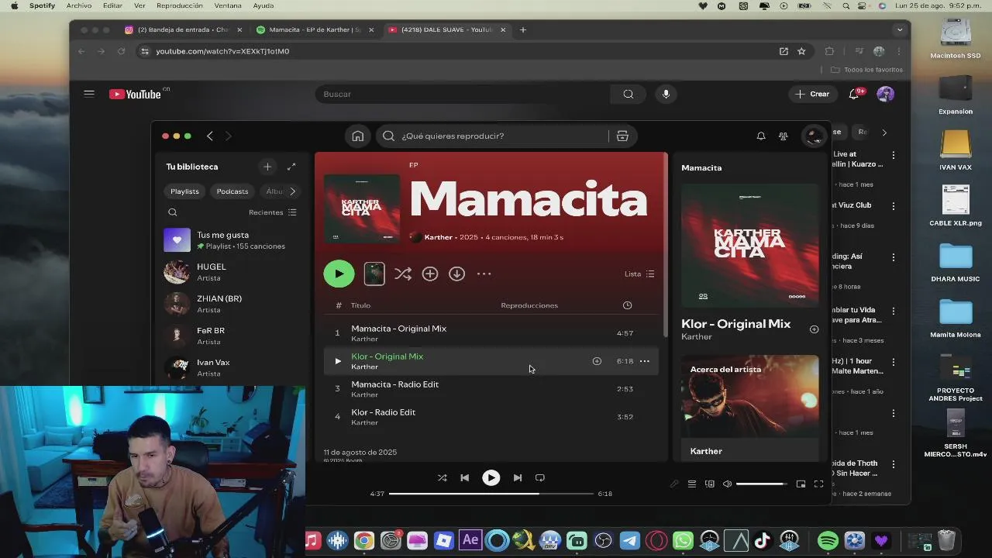The width and height of the screenshot is (992, 558).
Task: Open the mini player icon
Action: [x=801, y=484]
